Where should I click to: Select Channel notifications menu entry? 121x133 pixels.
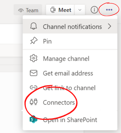click(70, 26)
